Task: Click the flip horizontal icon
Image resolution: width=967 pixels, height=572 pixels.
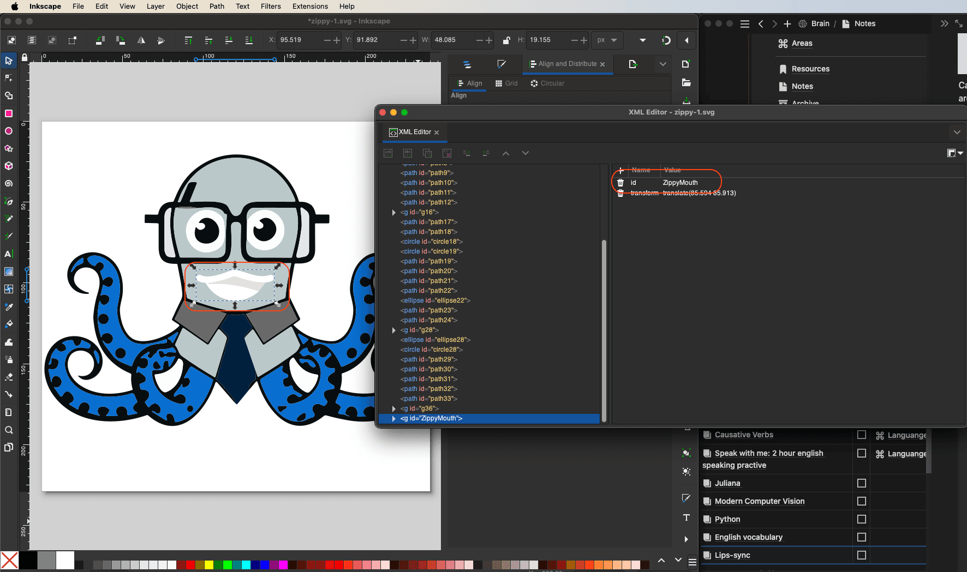Action: click(141, 40)
